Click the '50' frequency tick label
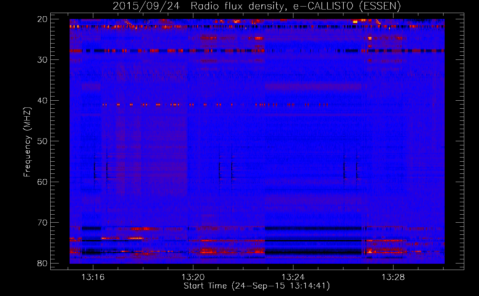479x296 pixels. point(42,141)
